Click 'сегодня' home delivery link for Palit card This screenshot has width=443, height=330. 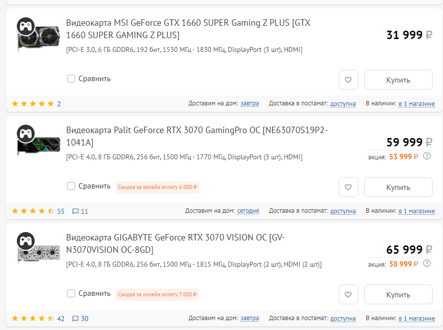(x=248, y=211)
